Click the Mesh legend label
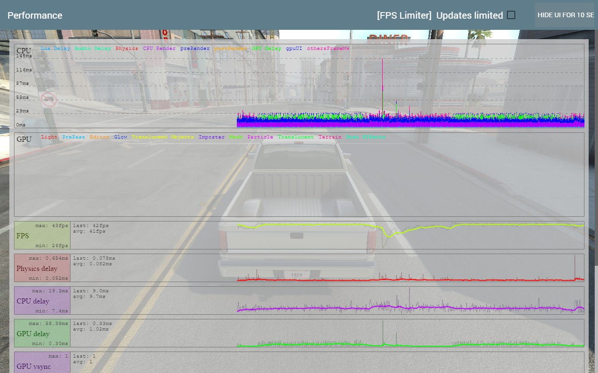The height and width of the screenshot is (373, 598). (x=236, y=137)
